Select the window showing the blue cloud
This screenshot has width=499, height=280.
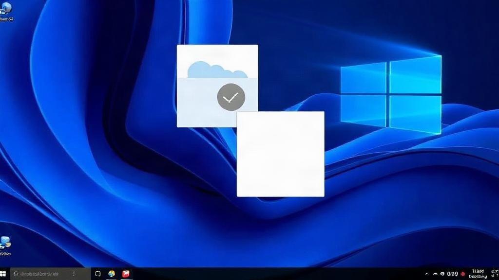[x=217, y=86]
